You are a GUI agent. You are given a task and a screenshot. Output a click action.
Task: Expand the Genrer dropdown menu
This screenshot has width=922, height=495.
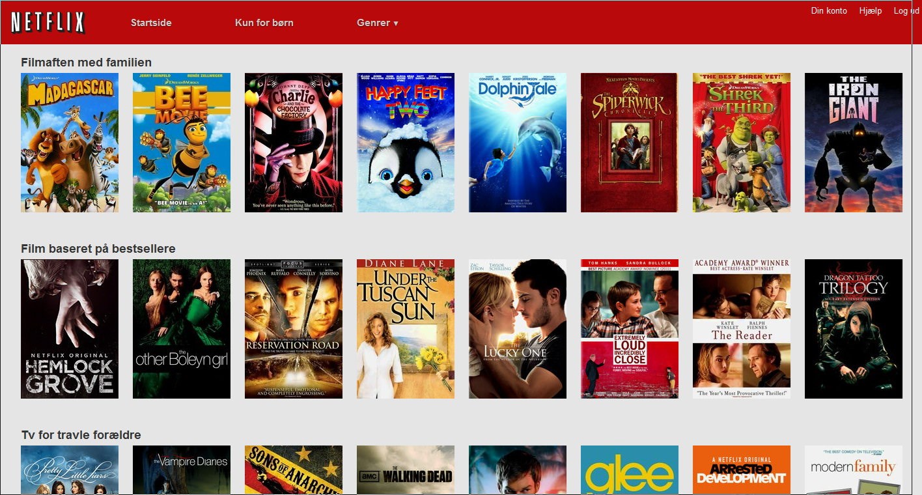(x=378, y=23)
